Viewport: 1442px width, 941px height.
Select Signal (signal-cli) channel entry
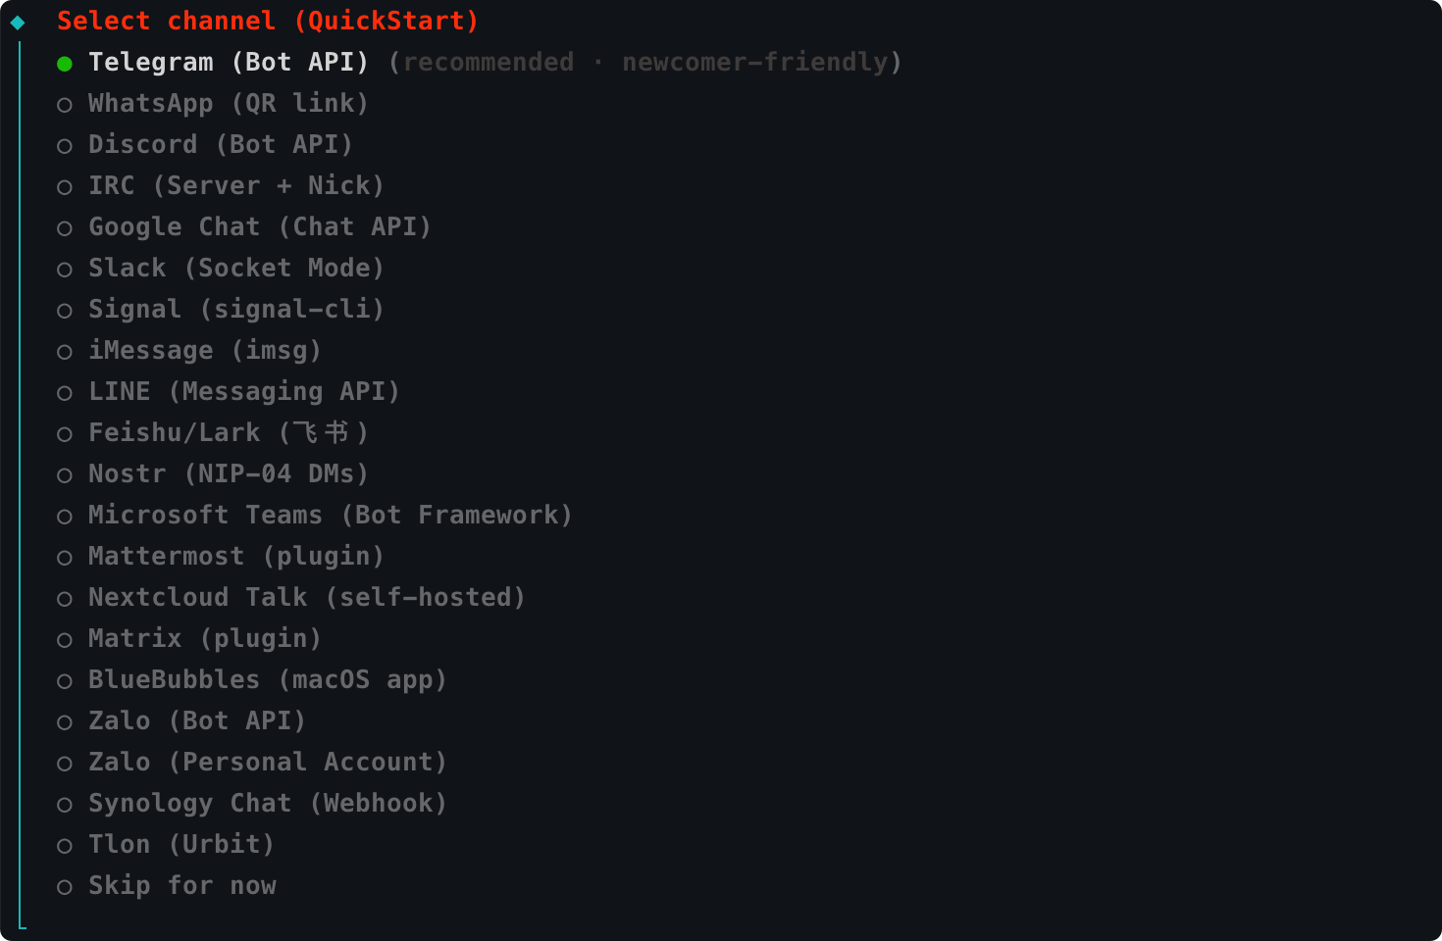(x=65, y=311)
